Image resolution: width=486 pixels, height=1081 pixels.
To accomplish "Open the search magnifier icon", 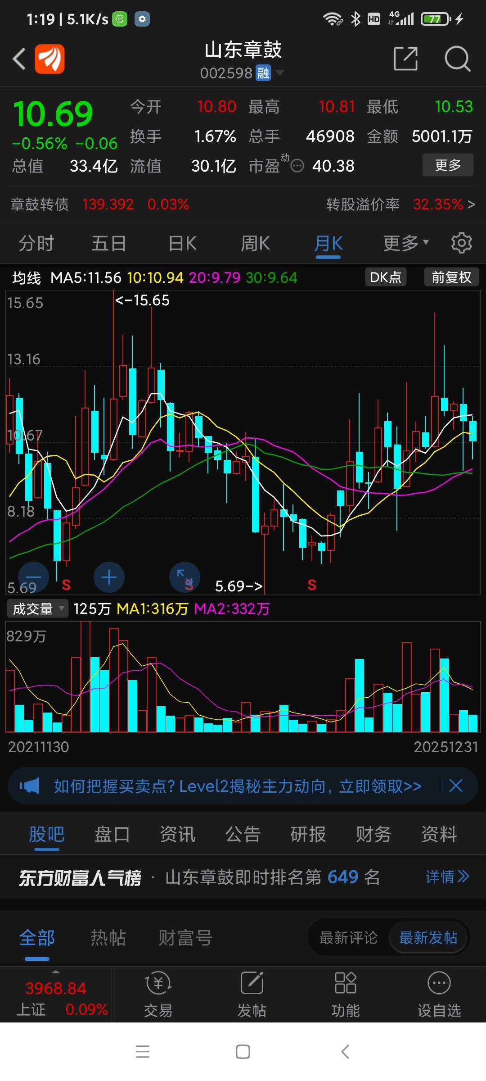I will click(457, 59).
